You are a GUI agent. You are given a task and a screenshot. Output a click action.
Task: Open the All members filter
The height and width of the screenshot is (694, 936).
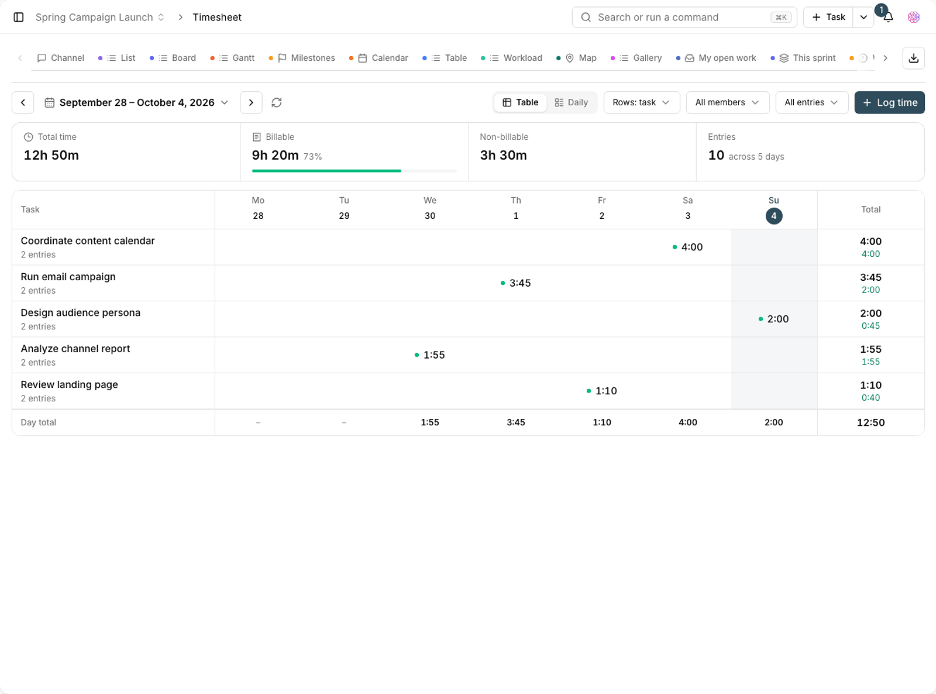pyautogui.click(x=727, y=102)
